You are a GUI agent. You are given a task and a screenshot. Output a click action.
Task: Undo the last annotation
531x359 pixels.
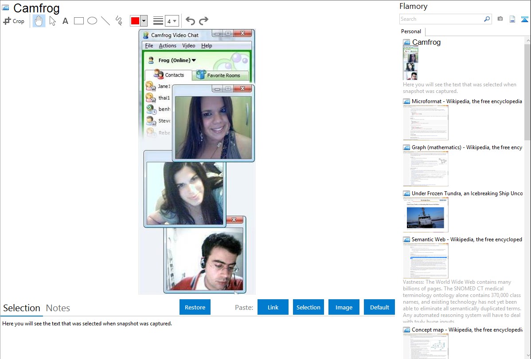[190, 21]
